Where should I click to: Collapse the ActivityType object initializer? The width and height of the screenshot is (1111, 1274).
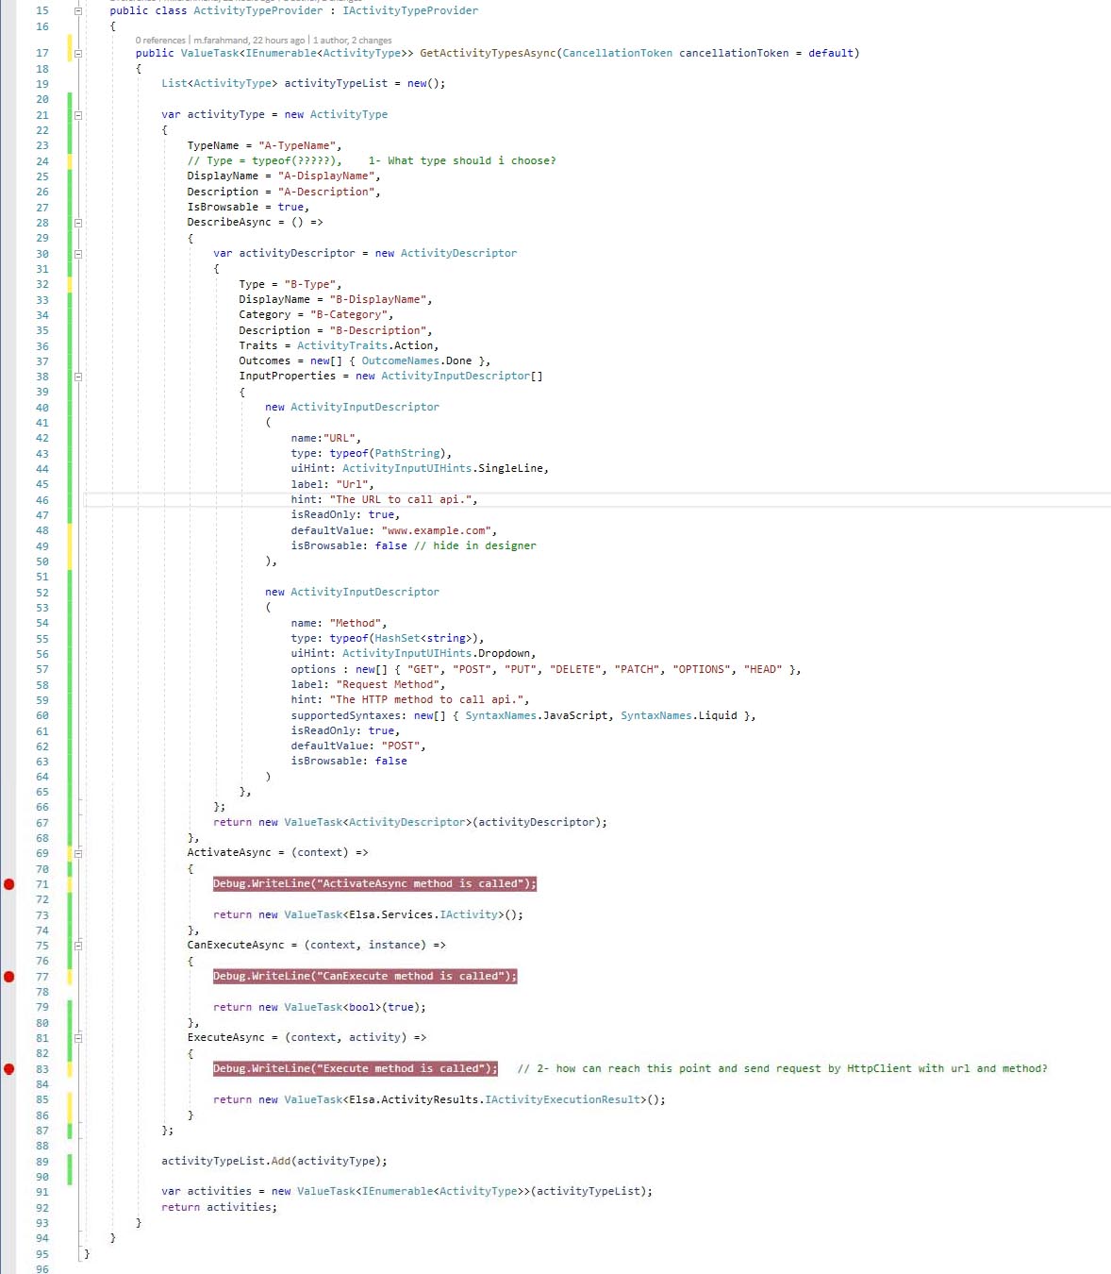pos(80,114)
